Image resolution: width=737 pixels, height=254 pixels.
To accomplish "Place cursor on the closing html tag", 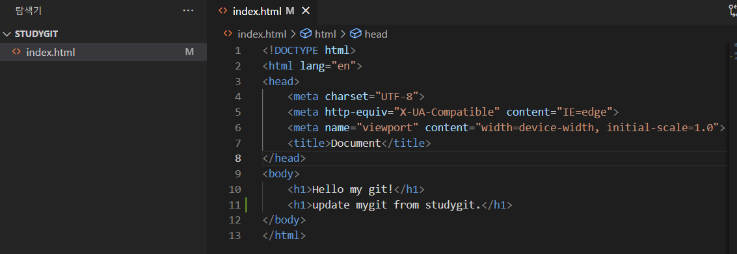I will point(284,235).
